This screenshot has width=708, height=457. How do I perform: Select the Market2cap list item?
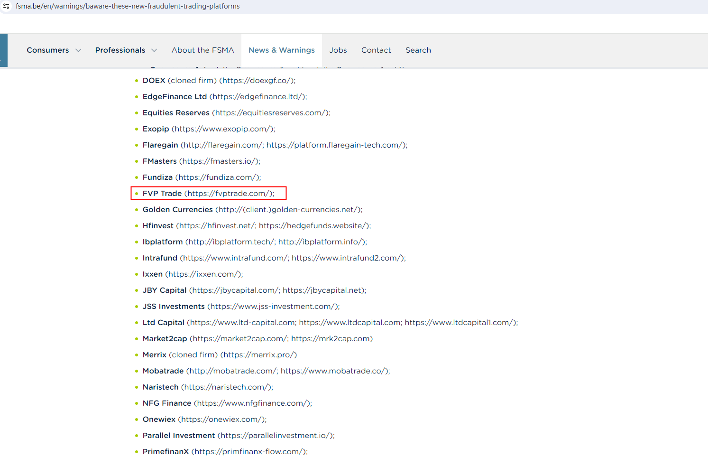point(257,339)
